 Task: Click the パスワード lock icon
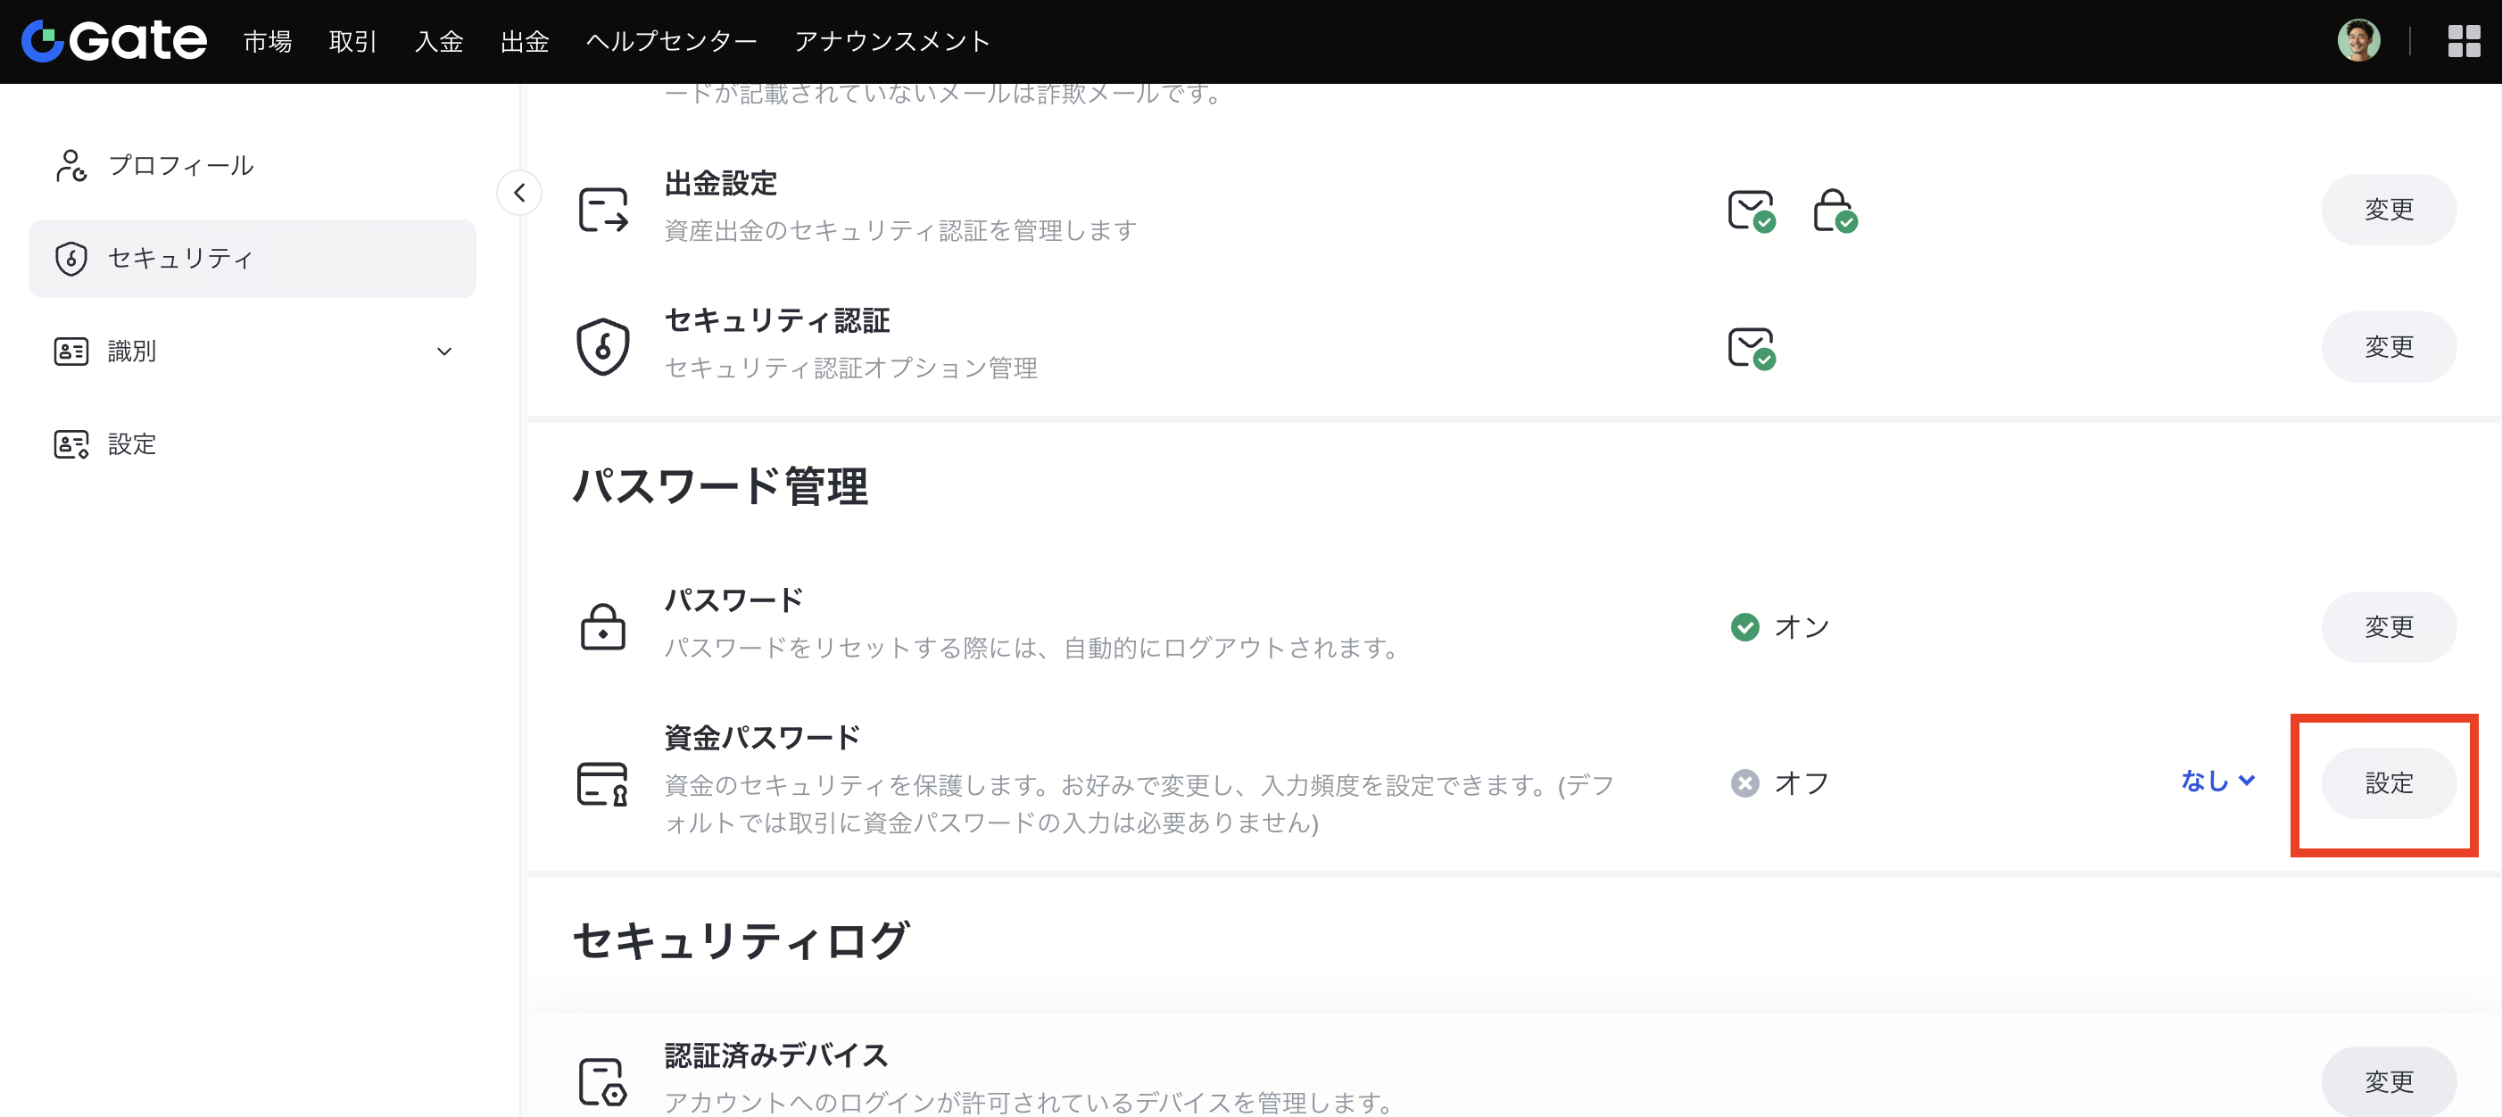tap(603, 626)
